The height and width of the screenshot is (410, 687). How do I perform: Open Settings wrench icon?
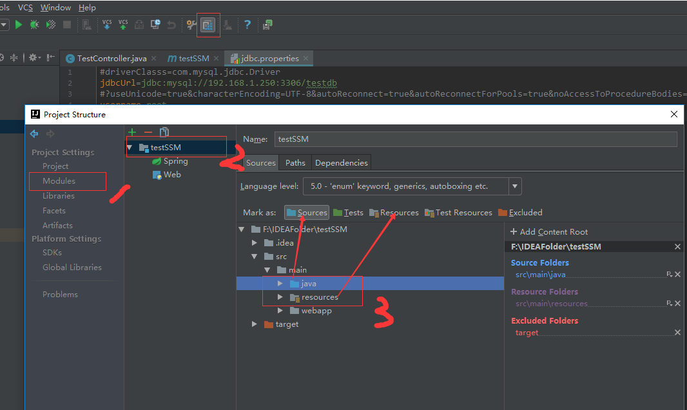tap(191, 24)
